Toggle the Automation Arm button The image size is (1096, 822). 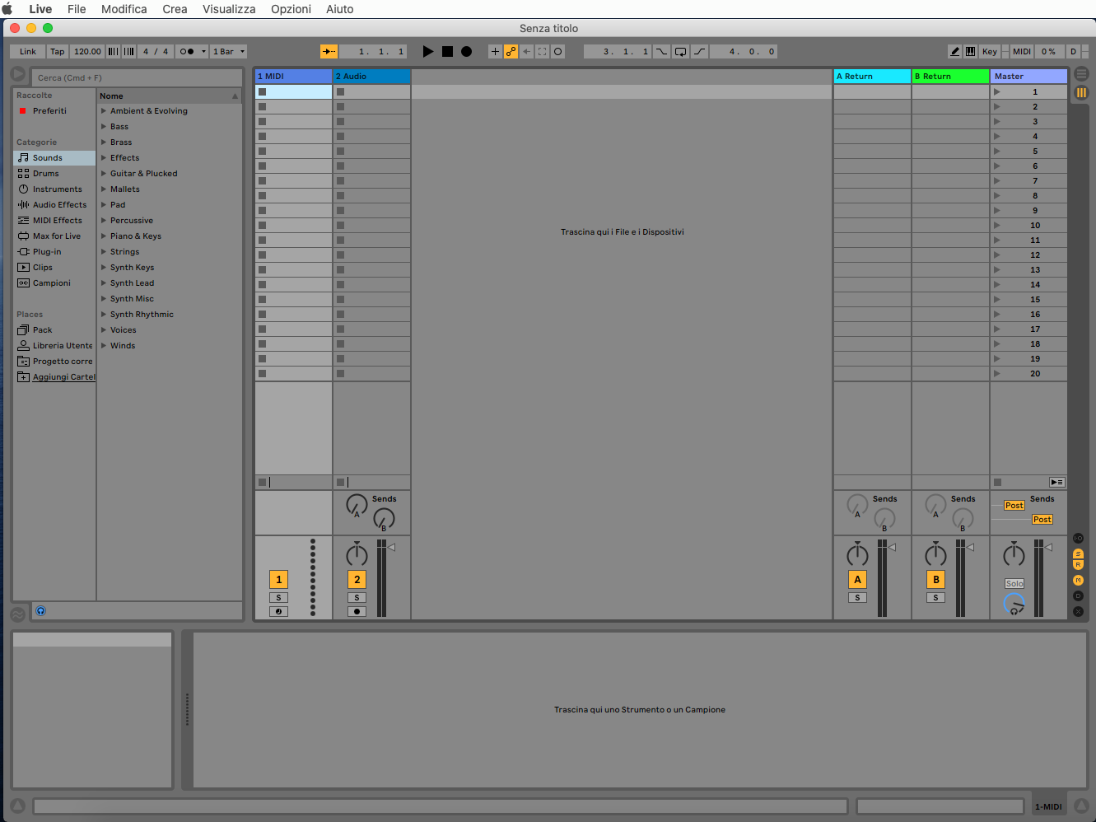[x=511, y=51]
